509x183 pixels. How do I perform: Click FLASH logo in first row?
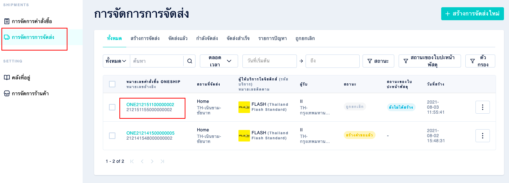tap(244, 107)
